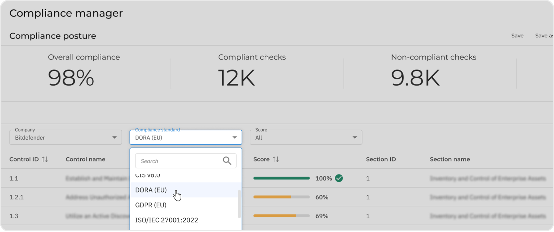Click the dropdown list scrollbar
Image resolution: width=554 pixels, height=232 pixels.
239,204
